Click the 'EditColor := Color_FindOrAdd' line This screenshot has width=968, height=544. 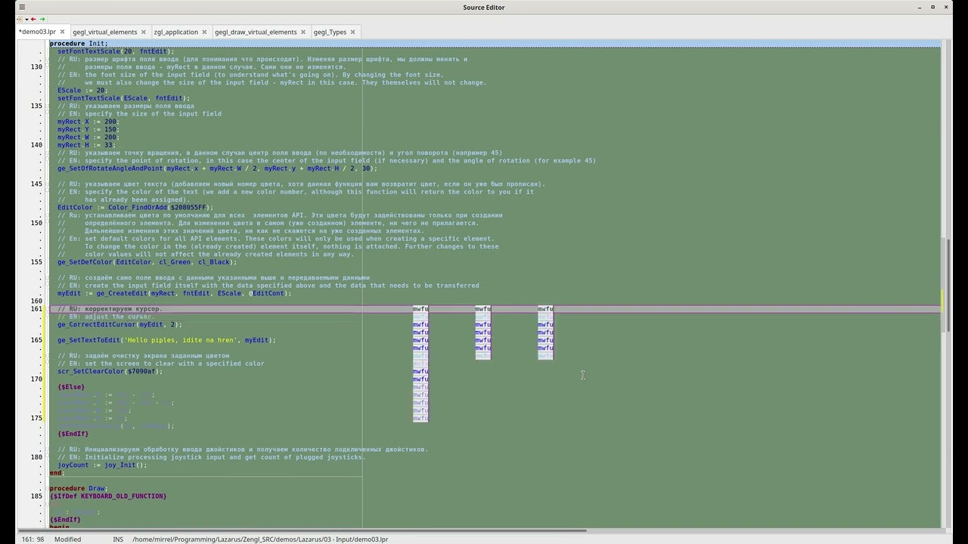pyautogui.click(x=136, y=207)
